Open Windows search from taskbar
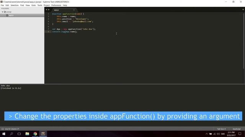The image size is (245, 137). click(x=11, y=134)
